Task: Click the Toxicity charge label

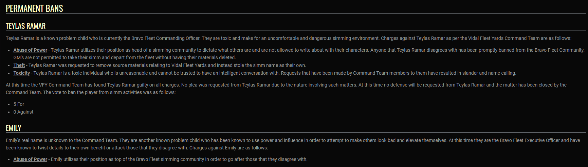Action: click(22, 73)
